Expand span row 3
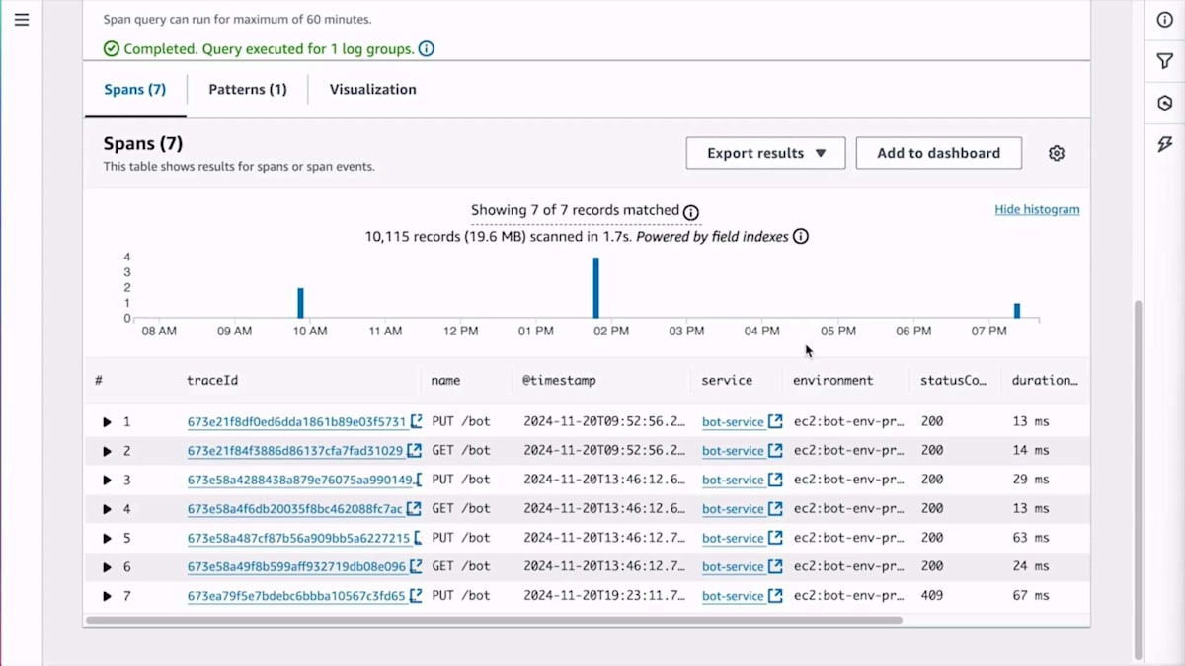 (107, 481)
